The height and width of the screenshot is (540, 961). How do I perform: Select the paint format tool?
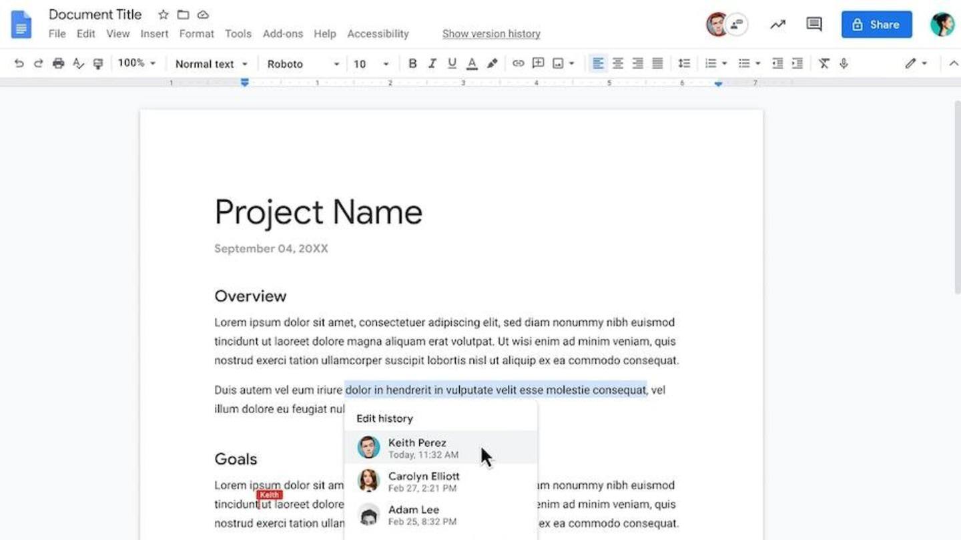coord(98,63)
